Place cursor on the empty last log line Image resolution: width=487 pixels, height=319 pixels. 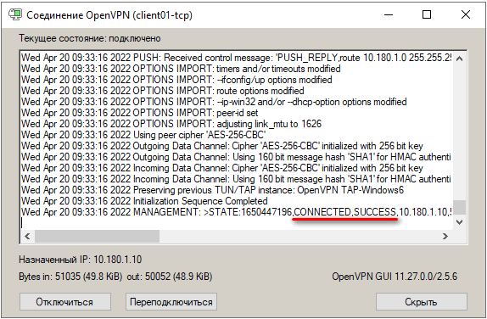coord(237,223)
